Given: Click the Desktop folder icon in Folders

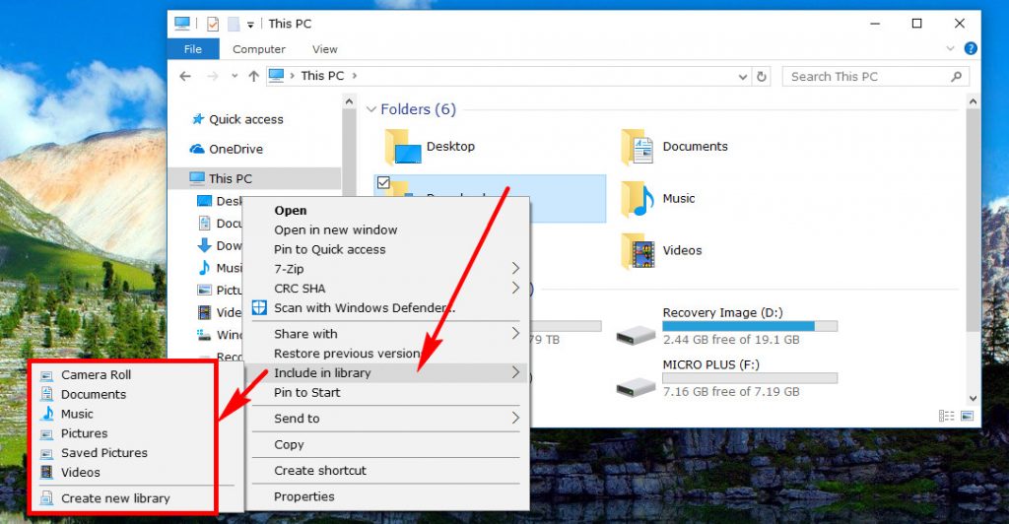Looking at the screenshot, I should click(402, 147).
